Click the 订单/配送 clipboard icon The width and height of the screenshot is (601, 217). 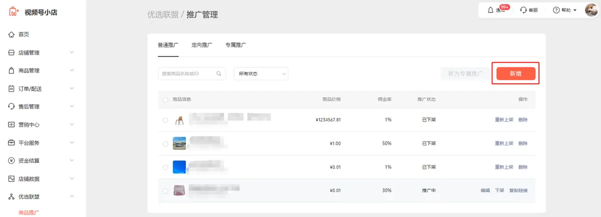point(12,88)
